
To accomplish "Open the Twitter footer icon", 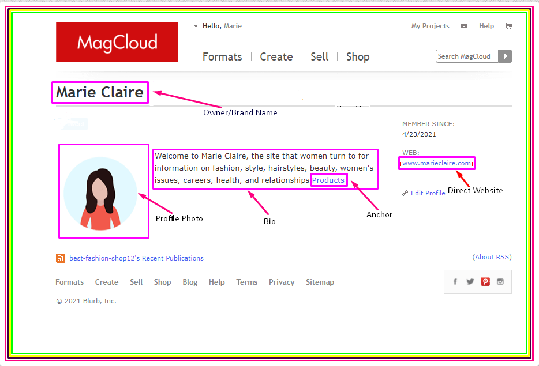I will click(470, 282).
